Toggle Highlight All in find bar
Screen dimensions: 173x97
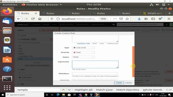[x=84, y=90]
